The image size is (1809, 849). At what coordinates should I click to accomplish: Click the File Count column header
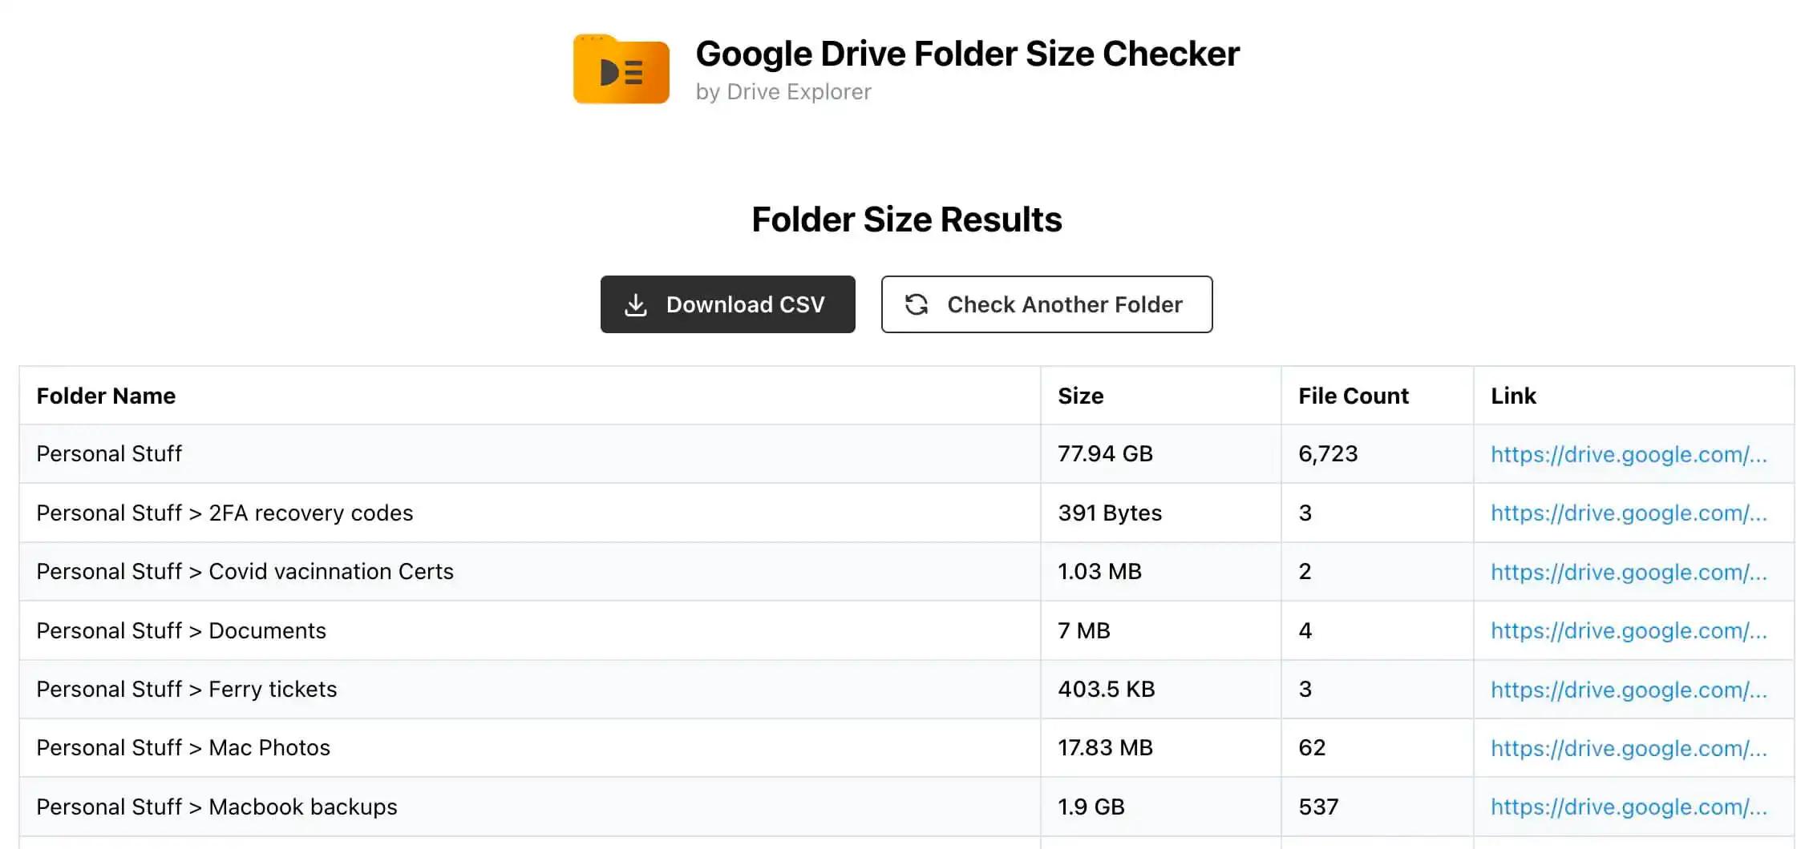pos(1352,396)
